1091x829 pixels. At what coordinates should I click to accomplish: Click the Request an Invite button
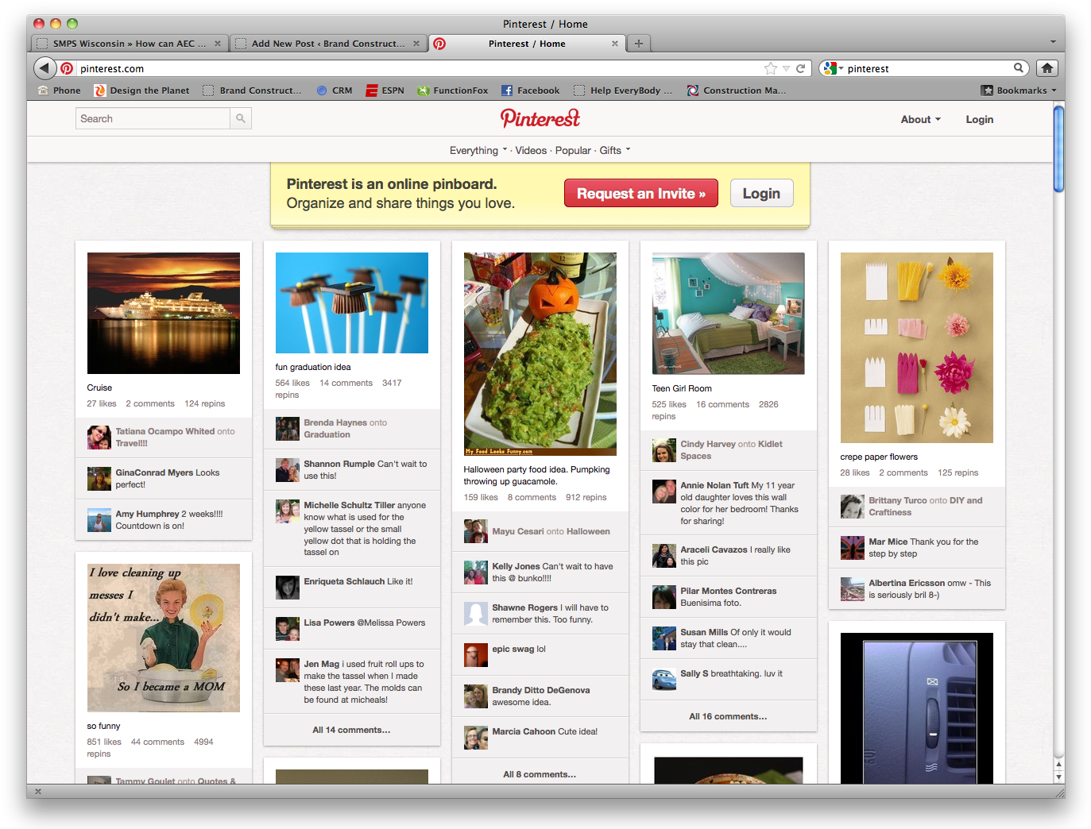640,193
